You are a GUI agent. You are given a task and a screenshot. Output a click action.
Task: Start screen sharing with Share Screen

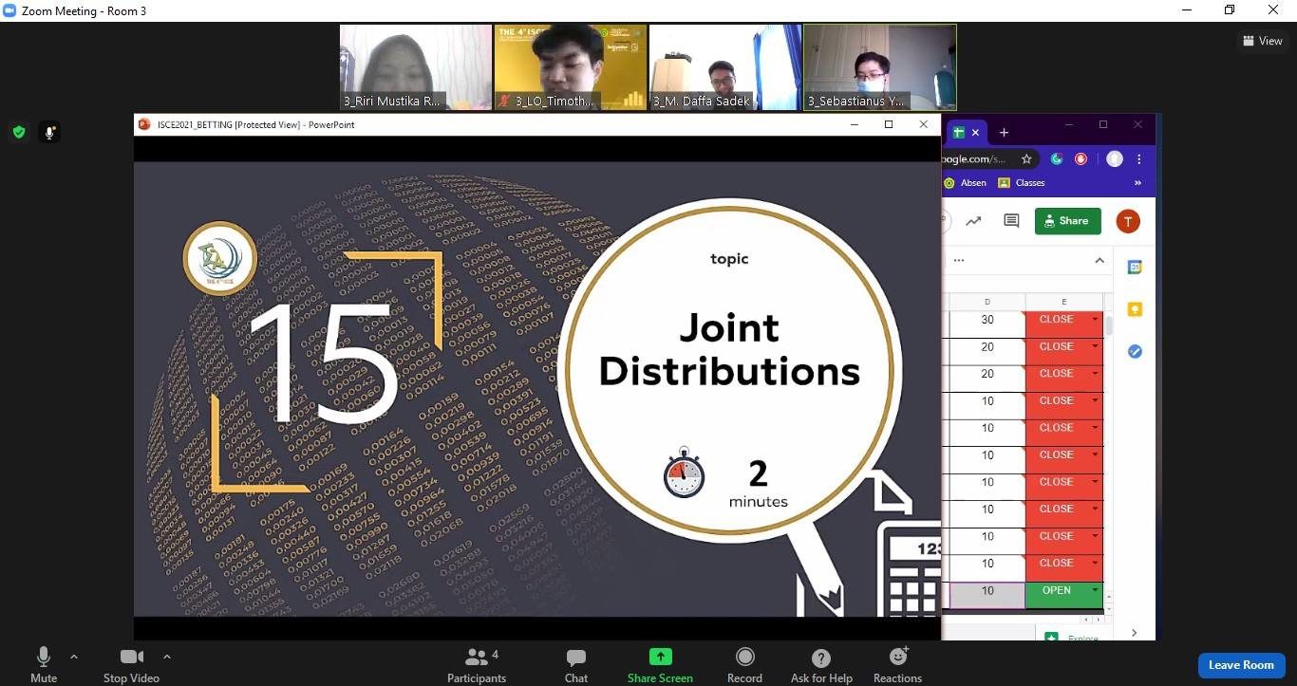(x=660, y=664)
